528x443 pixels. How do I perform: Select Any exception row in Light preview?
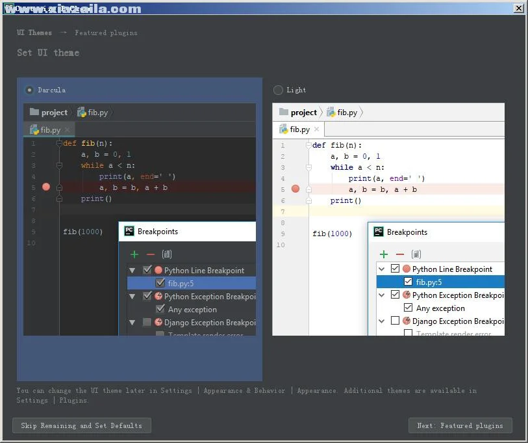(x=440, y=308)
